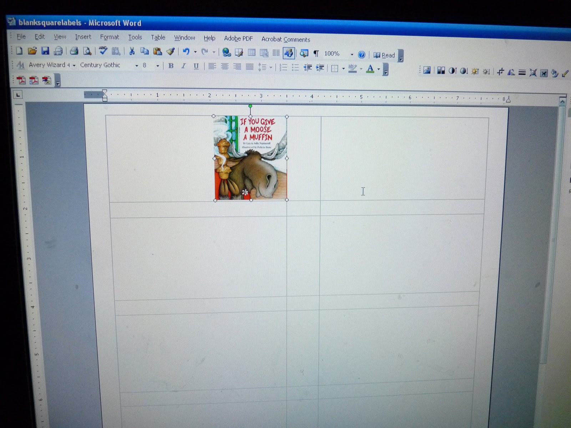Viewport: 571px width, 428px height.
Task: Open the Century Gothic font dropdown
Action: coord(136,66)
